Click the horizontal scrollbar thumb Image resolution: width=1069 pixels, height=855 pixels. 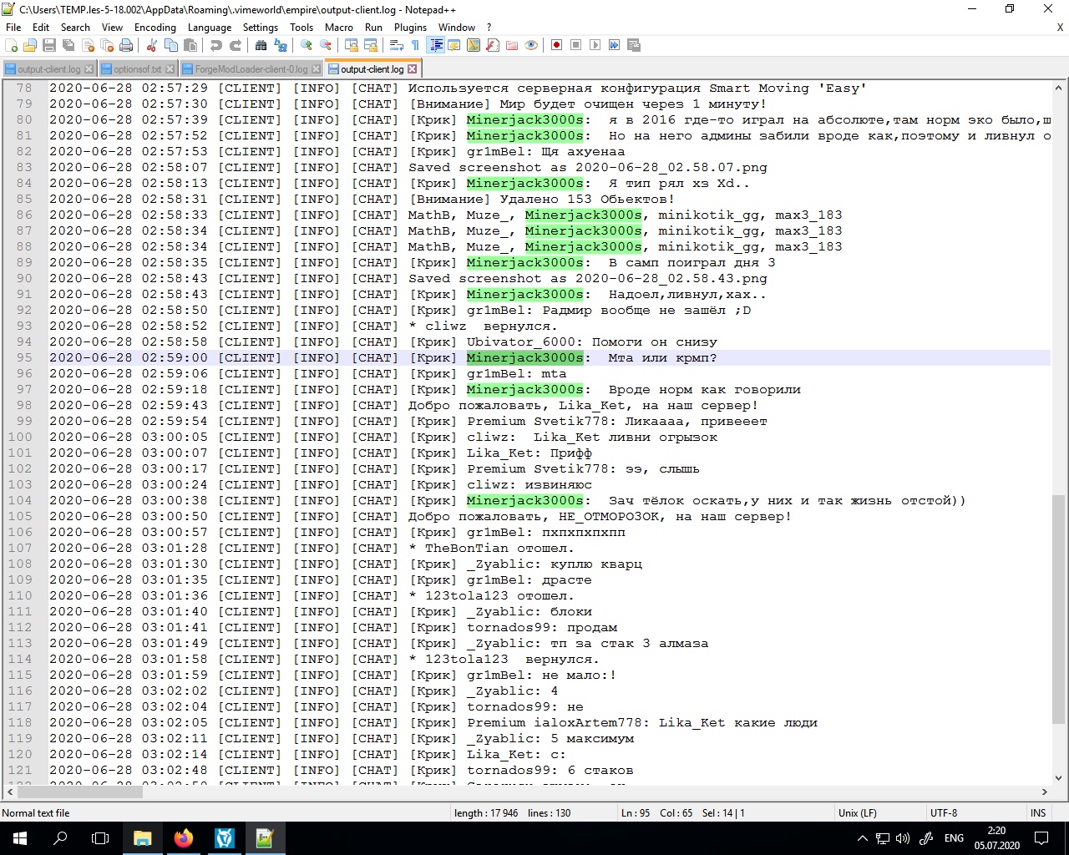80,792
